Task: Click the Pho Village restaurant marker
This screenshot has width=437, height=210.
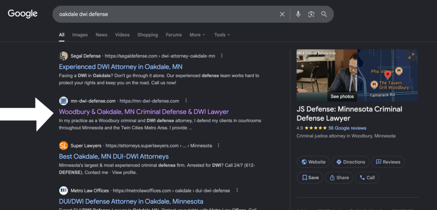Action: (x=399, y=71)
